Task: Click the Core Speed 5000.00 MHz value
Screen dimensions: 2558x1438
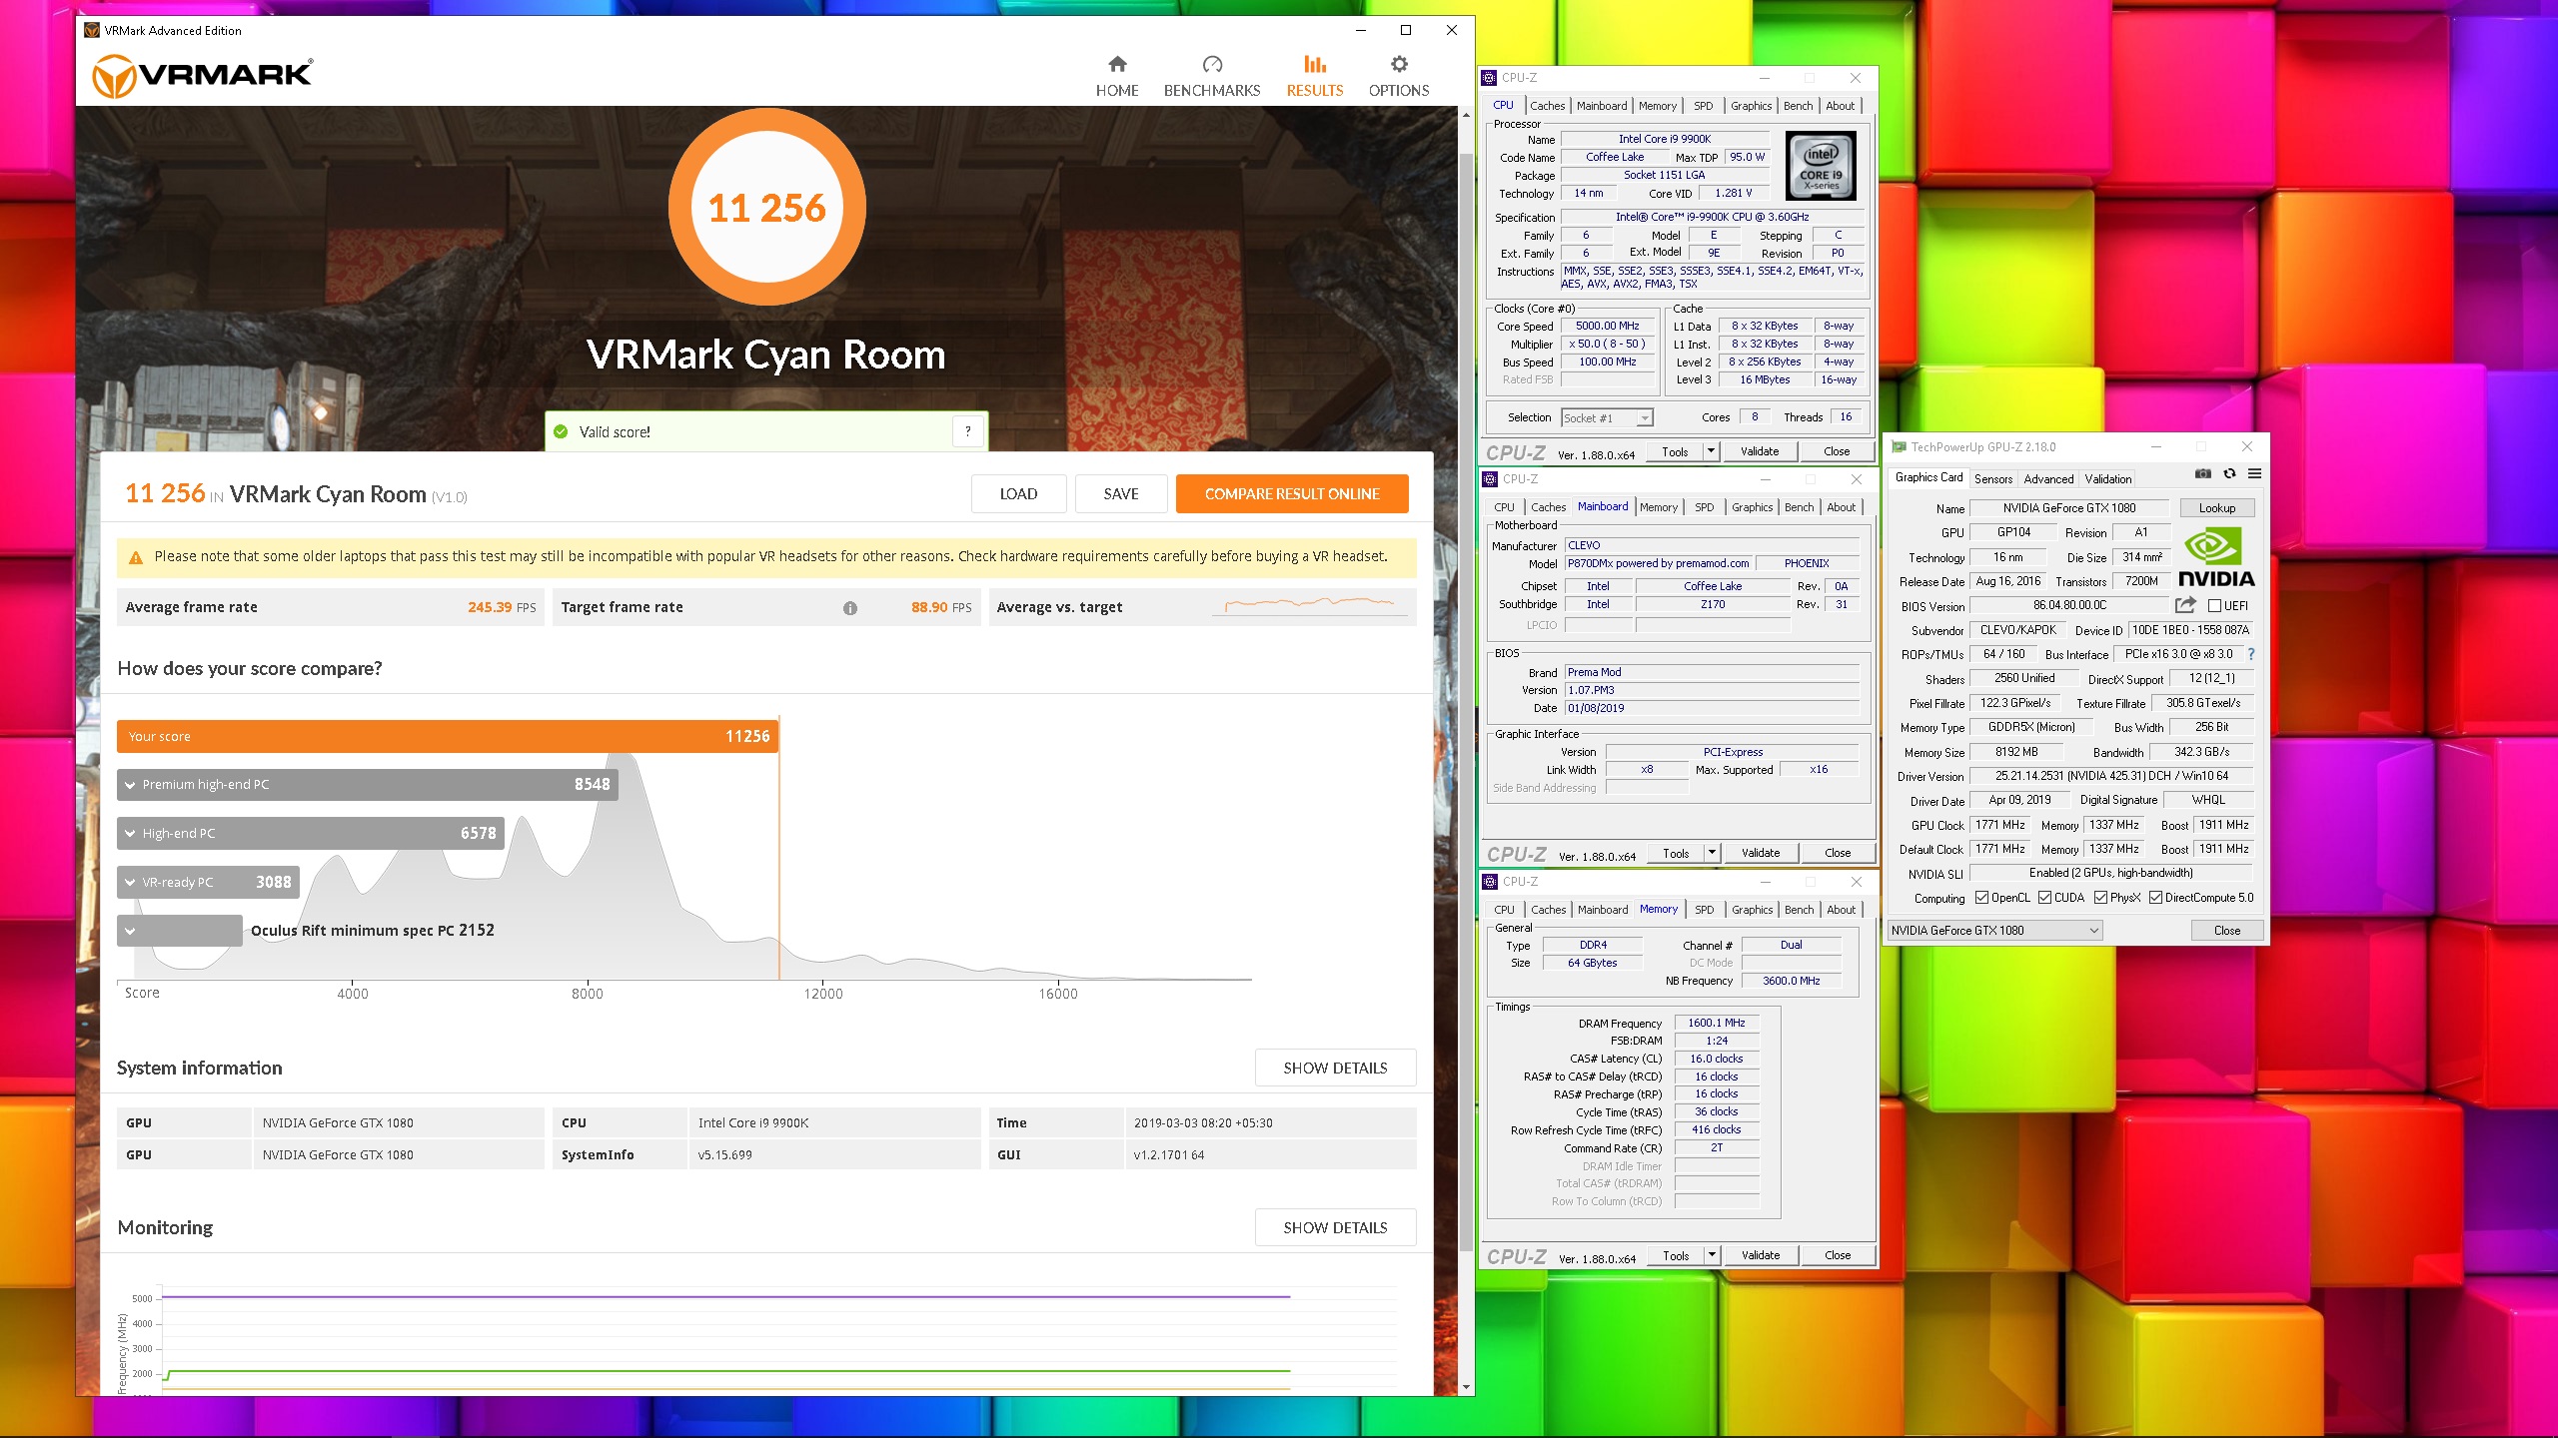Action: [1607, 327]
